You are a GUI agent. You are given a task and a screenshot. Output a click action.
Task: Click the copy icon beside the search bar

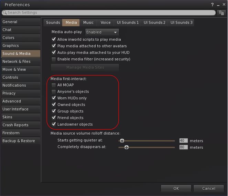(221, 12)
